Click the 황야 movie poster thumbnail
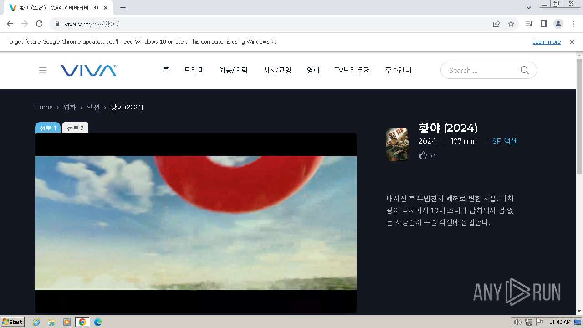Screen dimensions: 583x328 coord(398,144)
